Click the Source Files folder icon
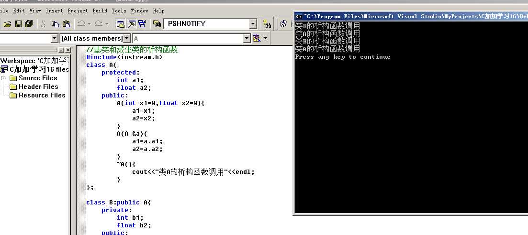 [13, 78]
